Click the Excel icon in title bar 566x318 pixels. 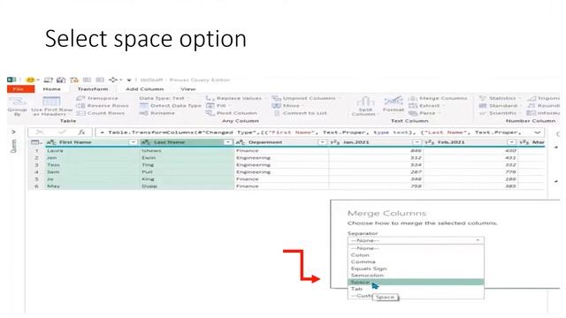point(11,79)
